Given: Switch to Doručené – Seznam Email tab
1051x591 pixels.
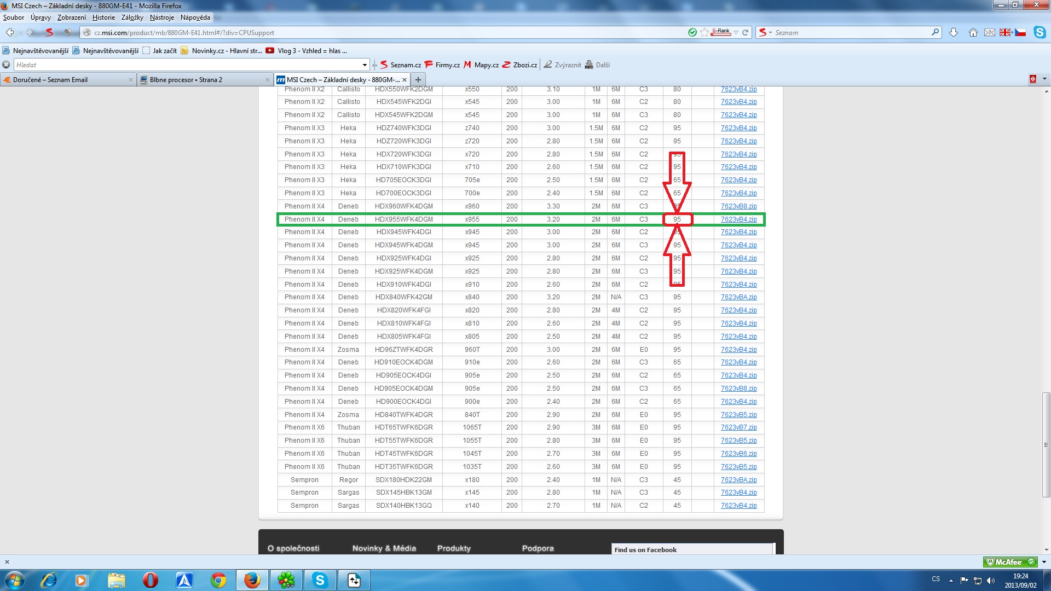Looking at the screenshot, I should (x=68, y=80).
